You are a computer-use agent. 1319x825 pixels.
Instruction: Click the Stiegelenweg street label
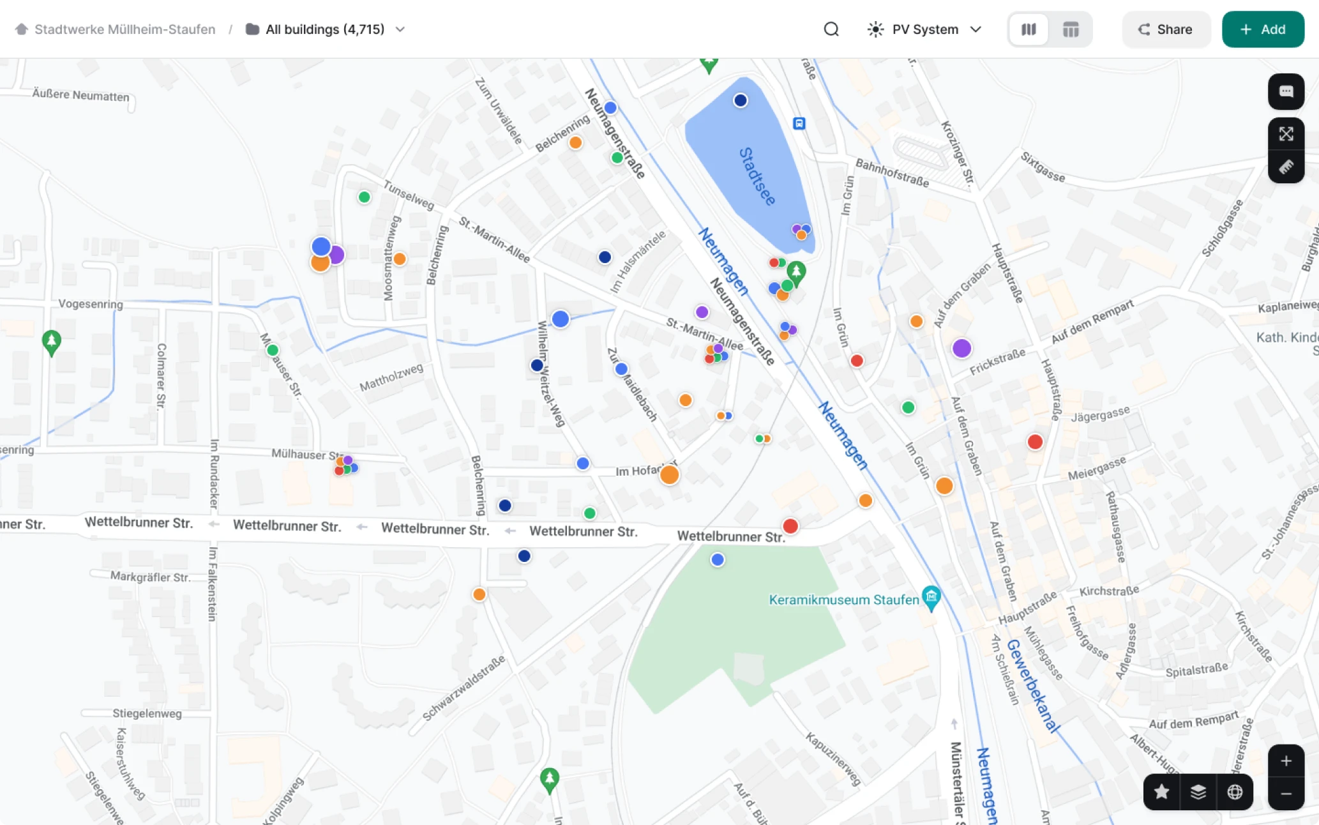pos(147,713)
